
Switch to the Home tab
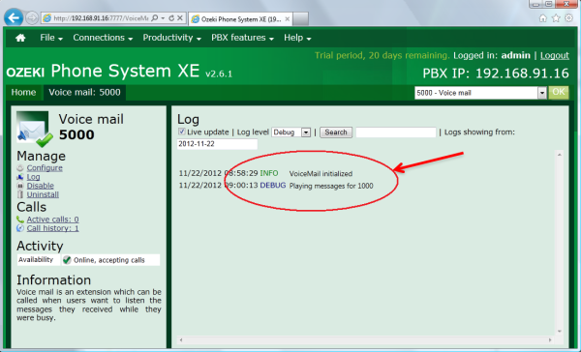tap(23, 92)
